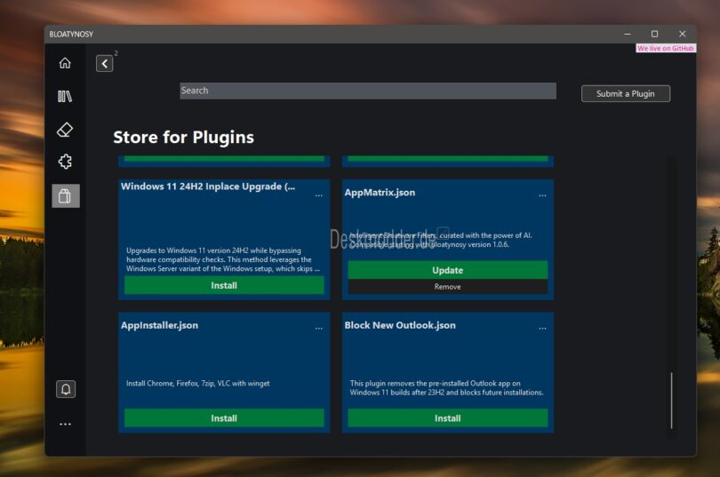This screenshot has width=720, height=477.
Task: Click the Block New Outlook.json title
Action: [400, 325]
